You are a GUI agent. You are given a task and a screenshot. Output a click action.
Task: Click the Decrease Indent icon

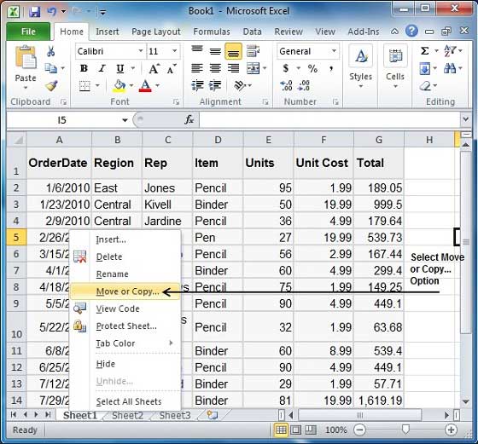pos(197,86)
